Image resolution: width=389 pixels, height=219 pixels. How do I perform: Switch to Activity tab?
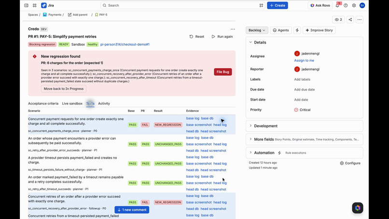(104, 103)
